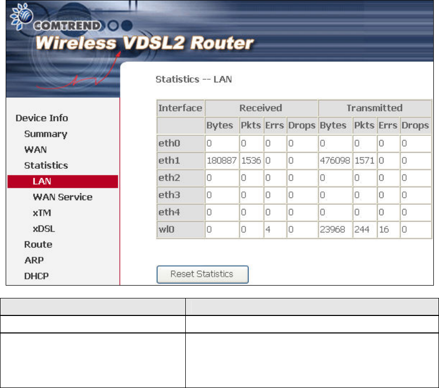Open the xDSL statistics page
The height and width of the screenshot is (388, 439).
pos(44,228)
